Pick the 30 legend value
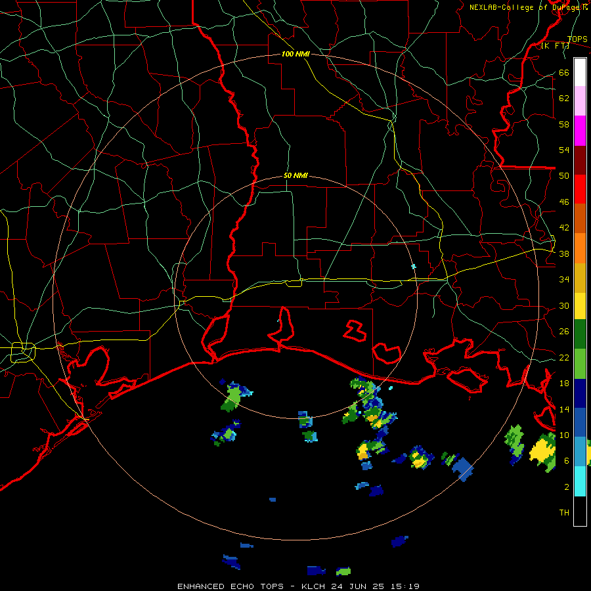This screenshot has width=591, height=591. (564, 305)
